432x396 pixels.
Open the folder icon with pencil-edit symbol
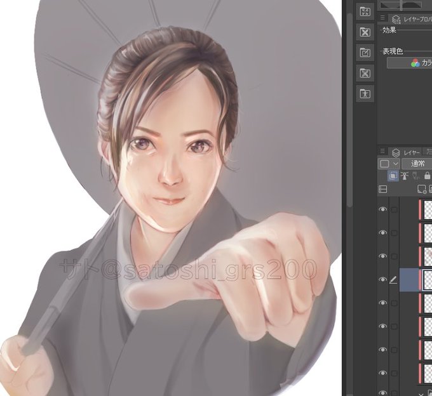pos(365,53)
